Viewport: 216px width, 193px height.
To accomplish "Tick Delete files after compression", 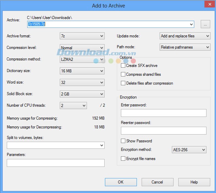I will [123, 83].
